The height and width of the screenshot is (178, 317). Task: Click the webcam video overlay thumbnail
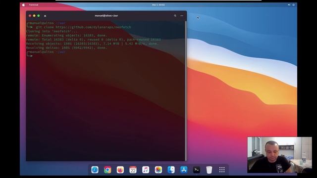pyautogui.click(x=279, y=155)
